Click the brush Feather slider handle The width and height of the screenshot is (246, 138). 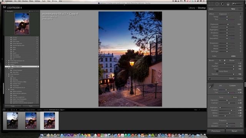coord(234,66)
